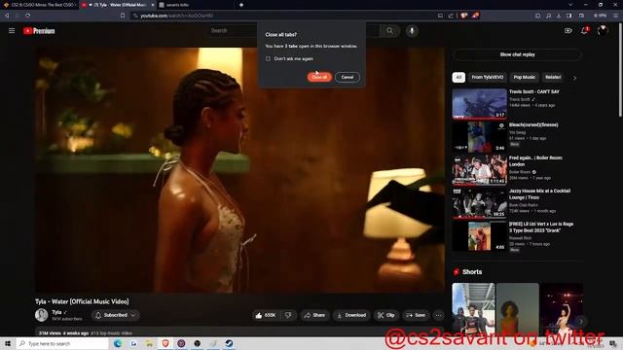The height and width of the screenshot is (350, 623).
Task: Open Jazzy House Mix at a Cocktail Lounge
Action: tap(479, 203)
